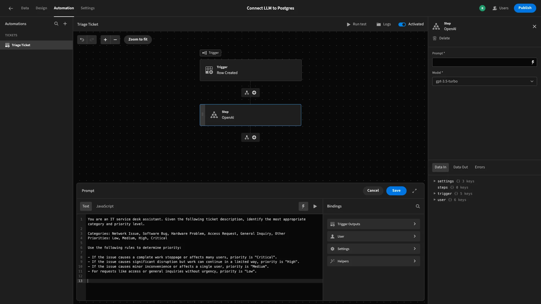The height and width of the screenshot is (304, 541).
Task: Zoom in on the automation canvas
Action: (105, 40)
